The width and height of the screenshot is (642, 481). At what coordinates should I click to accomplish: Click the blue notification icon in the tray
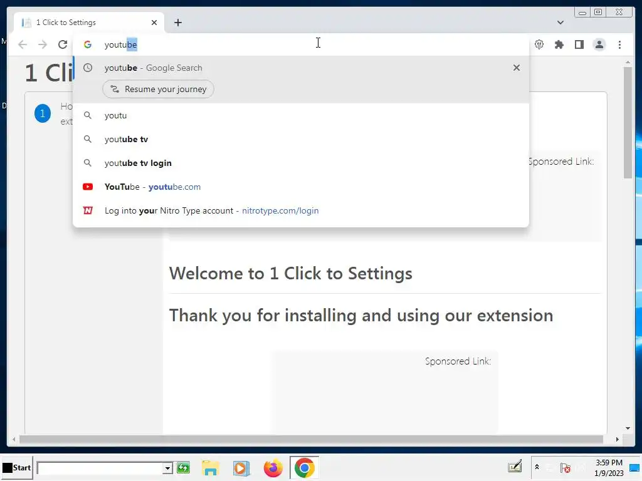click(x=635, y=468)
